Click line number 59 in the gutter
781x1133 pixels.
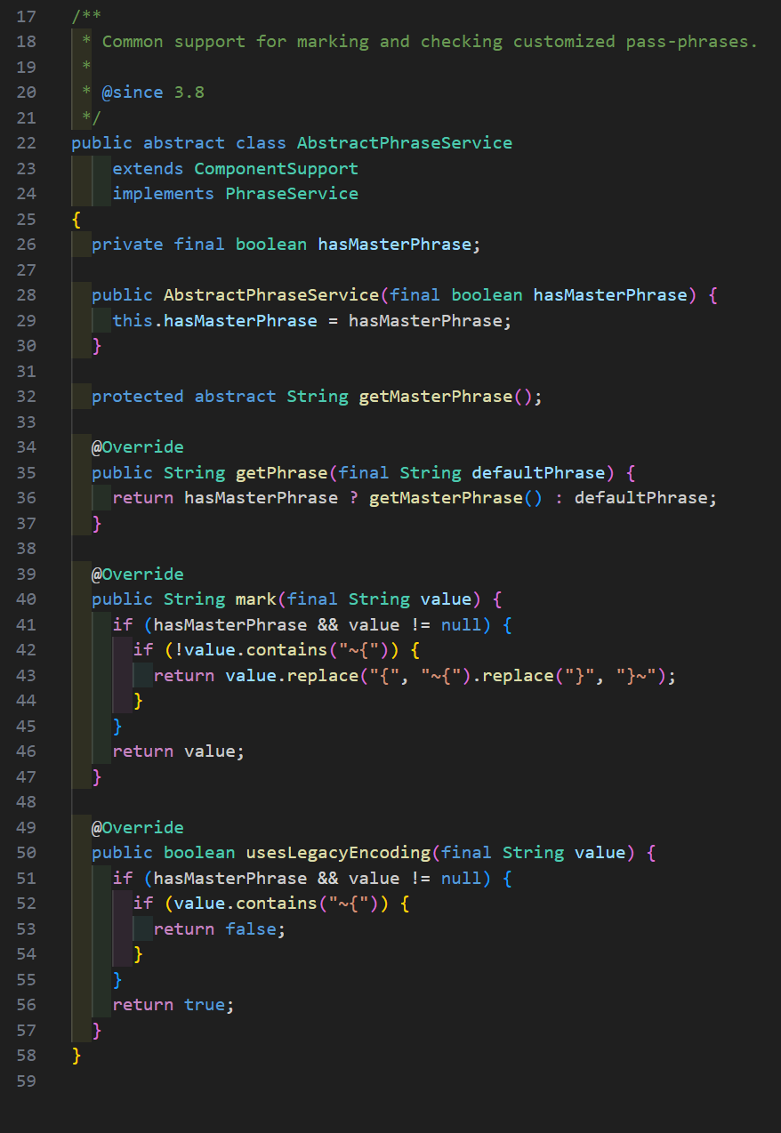(x=27, y=1081)
